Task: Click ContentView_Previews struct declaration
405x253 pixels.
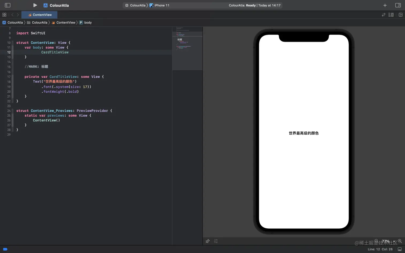Action: (64, 111)
